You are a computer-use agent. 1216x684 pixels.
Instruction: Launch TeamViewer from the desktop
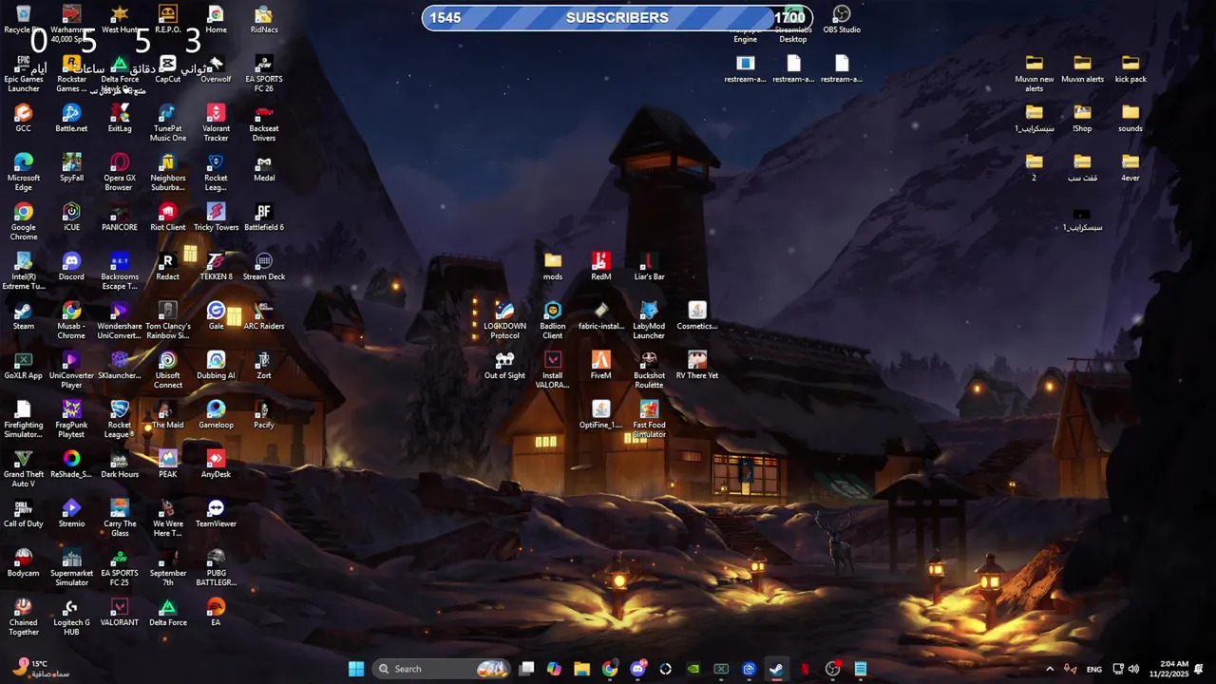[x=216, y=513]
